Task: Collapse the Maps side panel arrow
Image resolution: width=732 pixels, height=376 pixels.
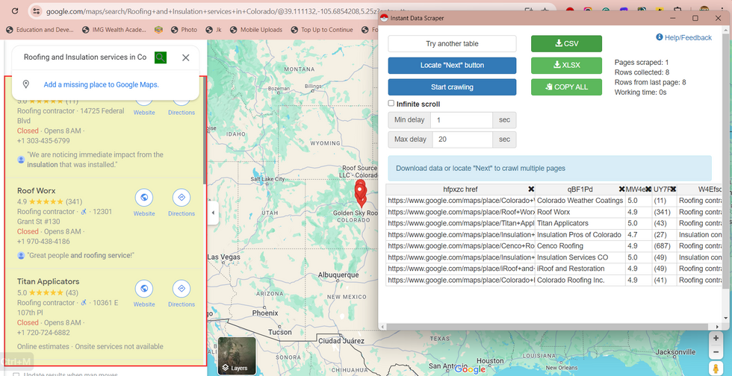Action: click(x=214, y=213)
